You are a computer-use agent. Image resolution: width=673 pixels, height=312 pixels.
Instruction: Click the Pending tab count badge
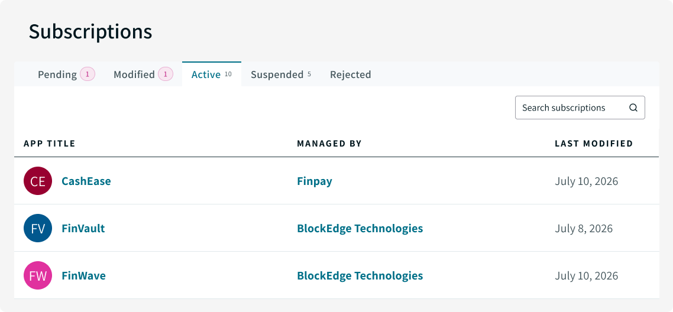tap(88, 74)
